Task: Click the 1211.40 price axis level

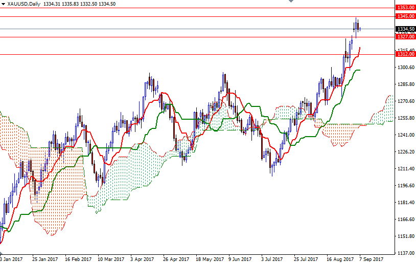Action: pos(405,169)
